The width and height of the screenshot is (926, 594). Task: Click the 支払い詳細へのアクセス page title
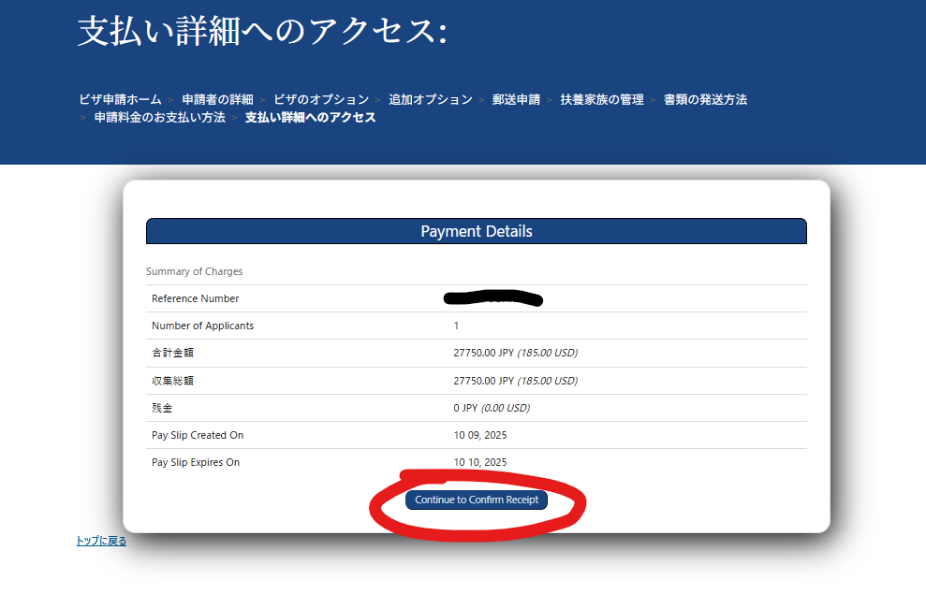pos(262,31)
